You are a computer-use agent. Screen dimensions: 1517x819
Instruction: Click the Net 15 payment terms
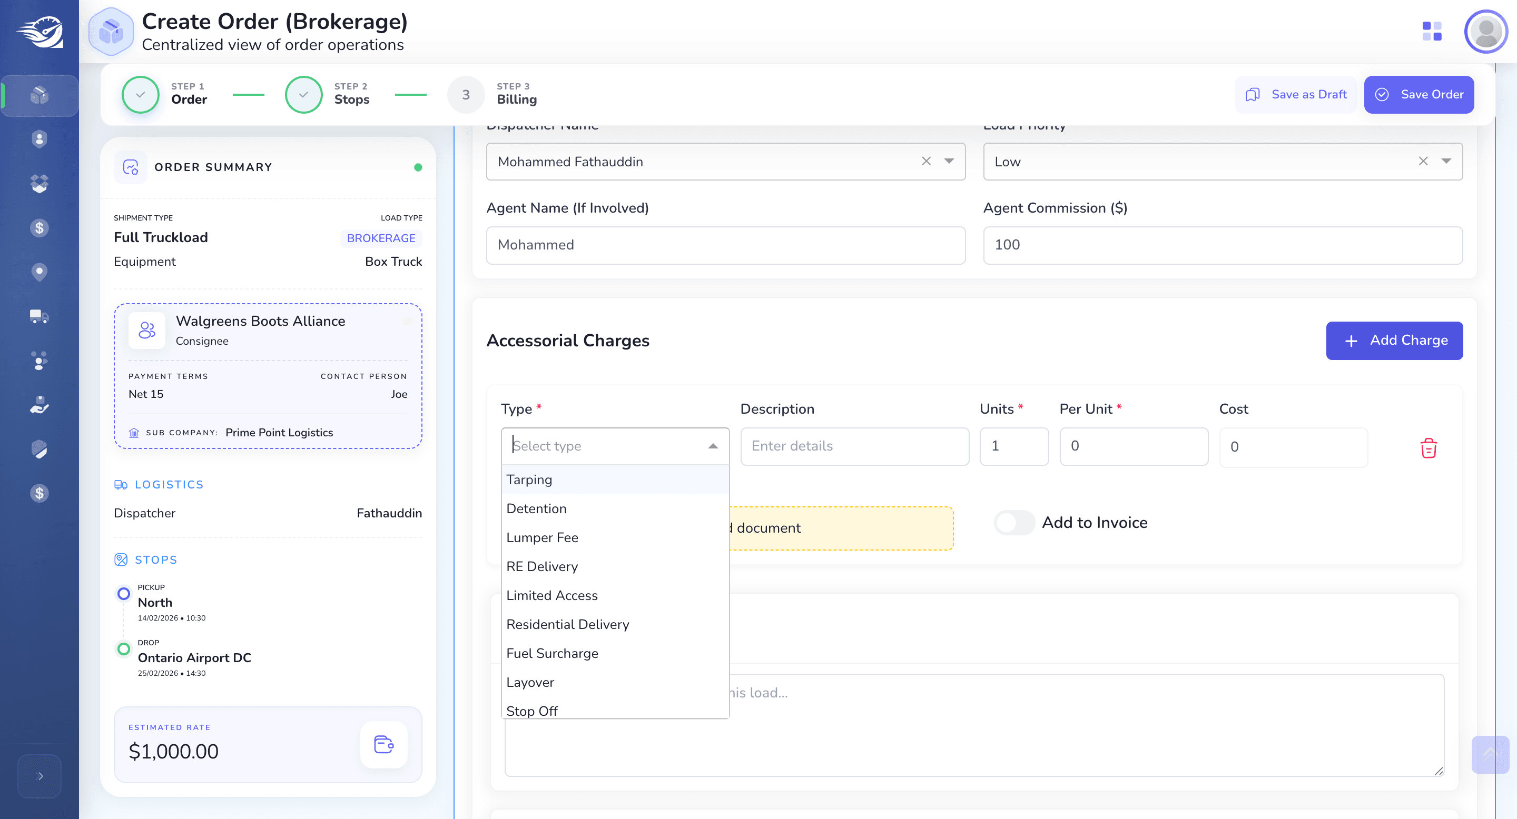click(x=146, y=394)
